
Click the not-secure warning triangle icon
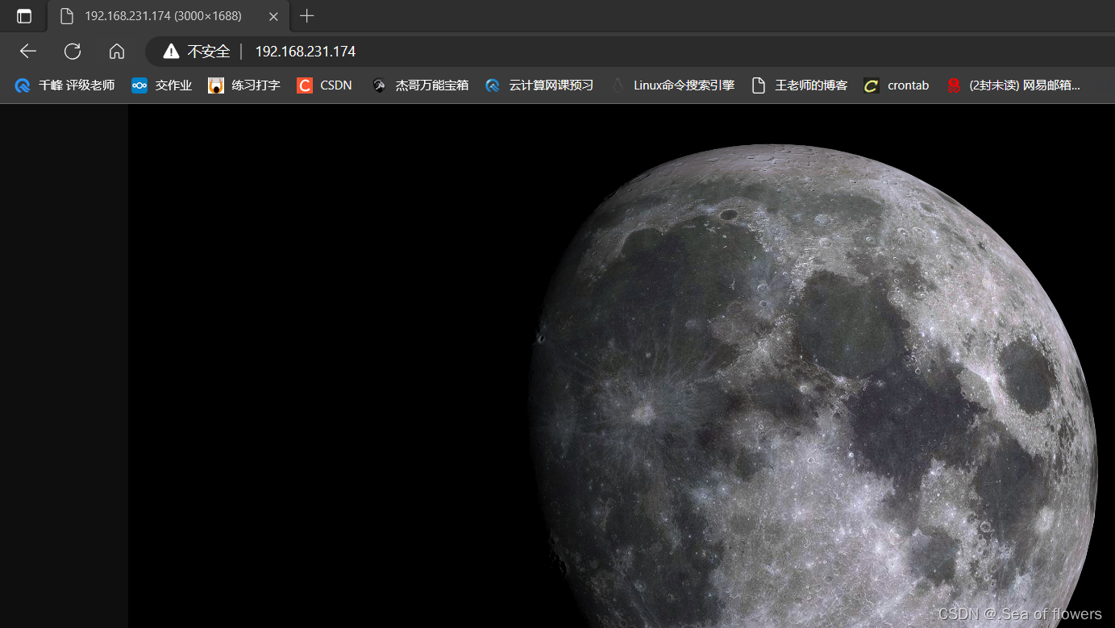(171, 52)
